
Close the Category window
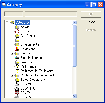coord(100,5)
